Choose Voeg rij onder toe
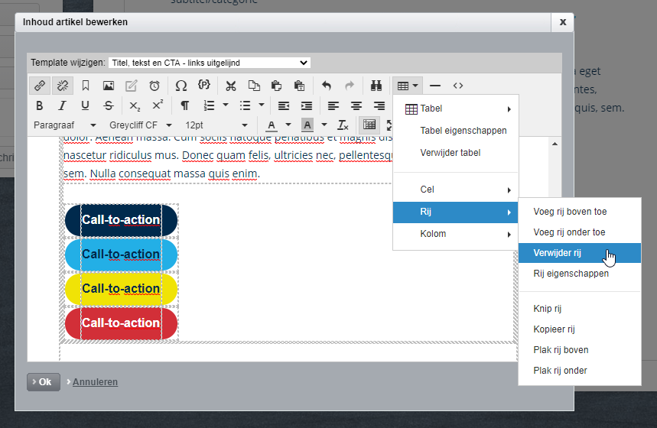Viewport: 657px width, 428px height. 580,232
